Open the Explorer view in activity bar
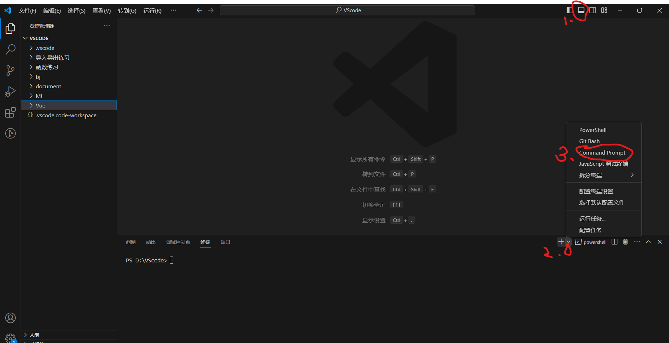The height and width of the screenshot is (343, 669). [10, 29]
